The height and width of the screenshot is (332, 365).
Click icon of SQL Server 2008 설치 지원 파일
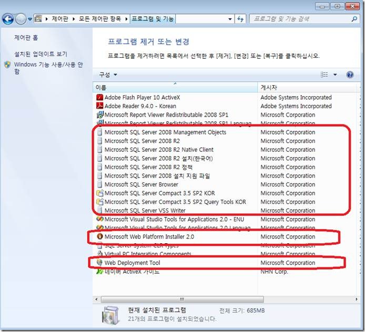99,175
